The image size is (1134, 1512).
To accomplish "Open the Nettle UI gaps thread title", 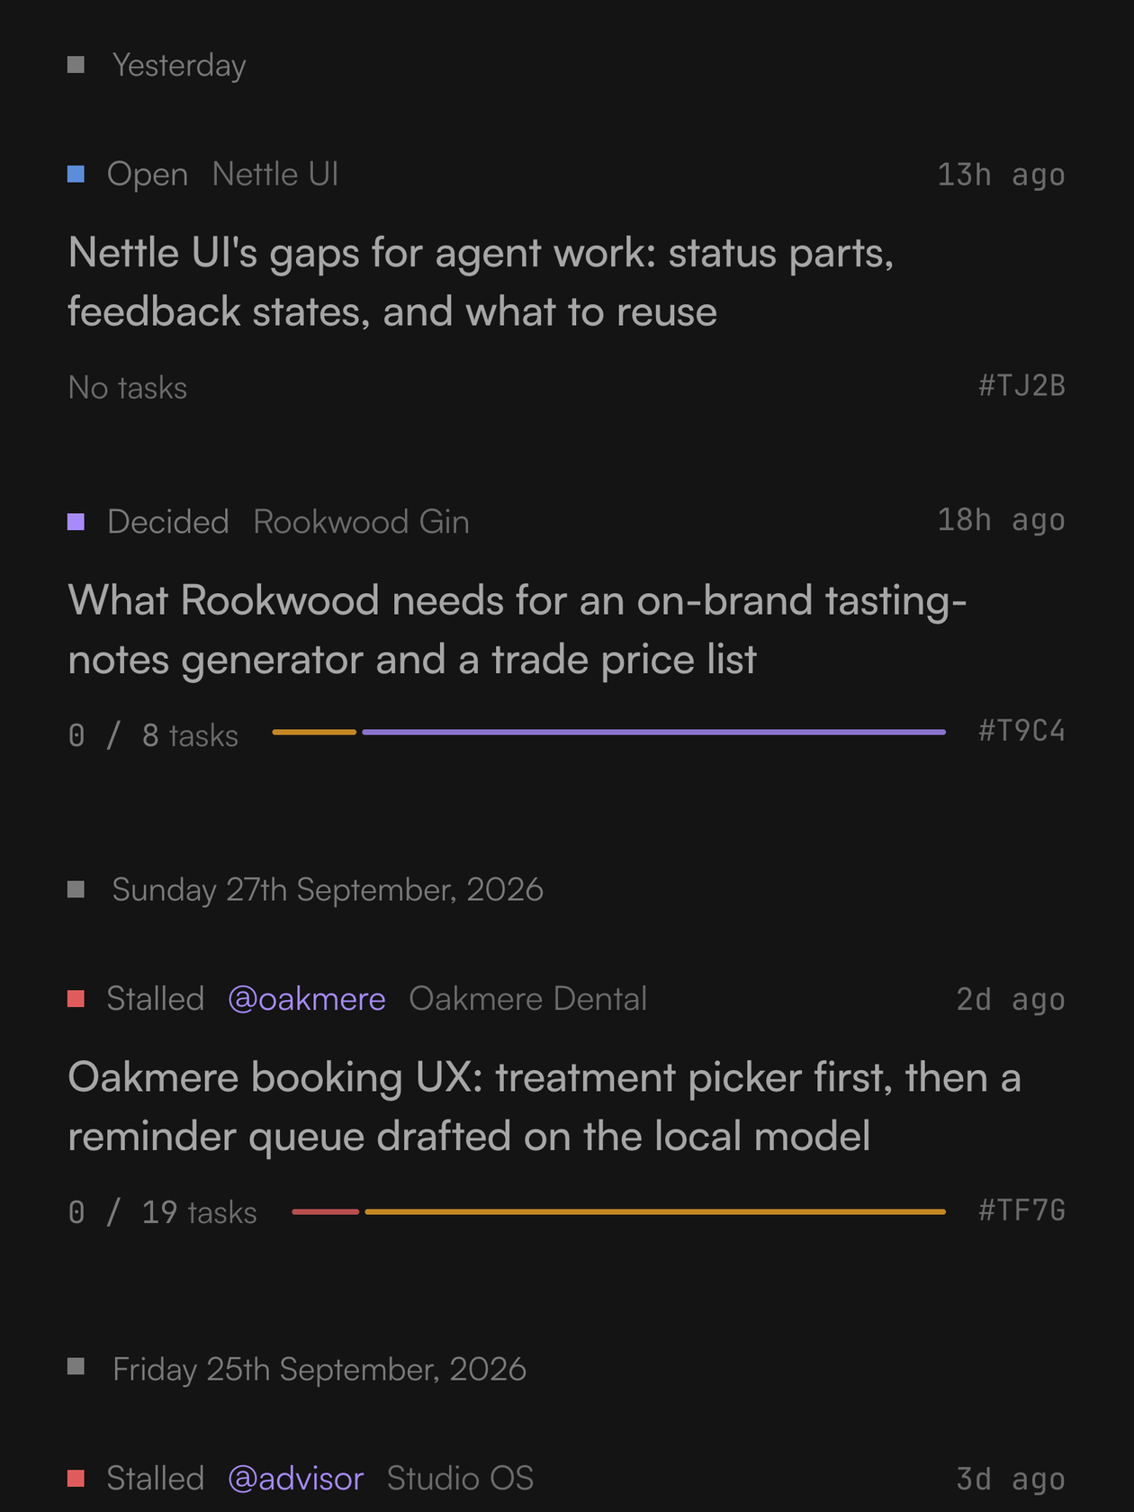I will click(x=481, y=282).
